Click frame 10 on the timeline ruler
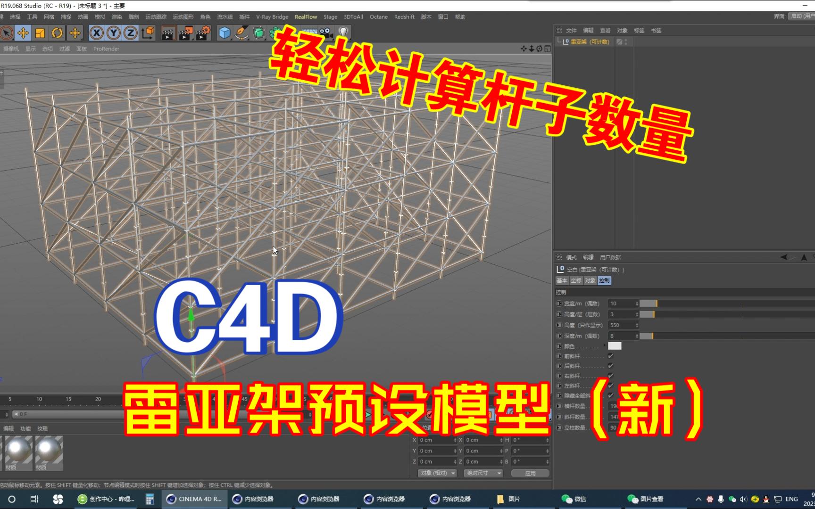This screenshot has width=815, height=509. 39,399
